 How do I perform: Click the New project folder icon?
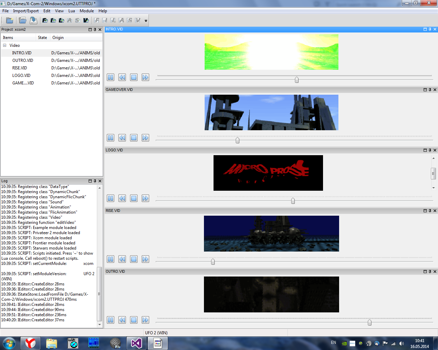click(10, 21)
